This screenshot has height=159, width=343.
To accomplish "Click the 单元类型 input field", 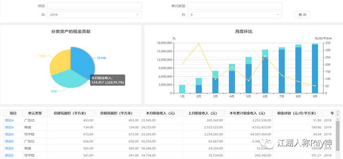I will click(235, 6).
